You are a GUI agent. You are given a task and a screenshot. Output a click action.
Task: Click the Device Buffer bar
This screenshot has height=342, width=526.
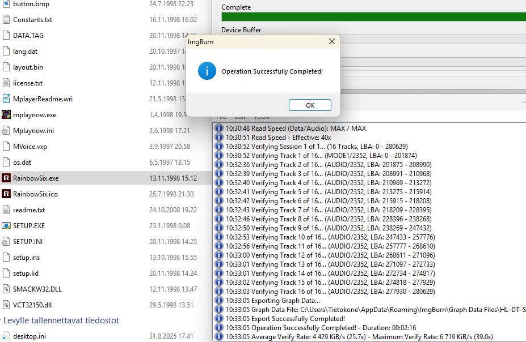[433, 39]
